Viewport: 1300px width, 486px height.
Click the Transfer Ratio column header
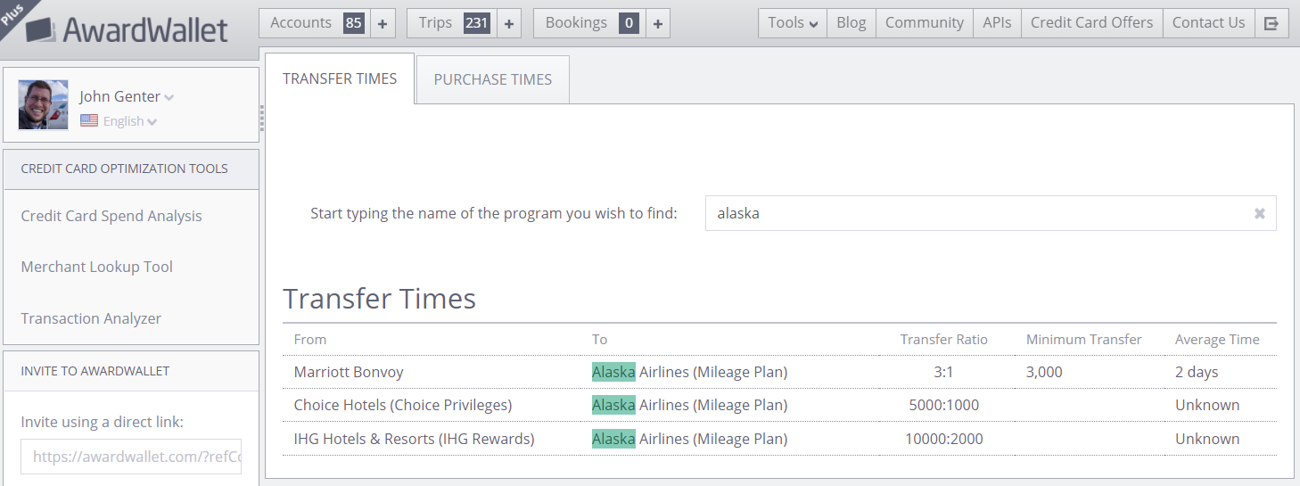click(x=944, y=340)
